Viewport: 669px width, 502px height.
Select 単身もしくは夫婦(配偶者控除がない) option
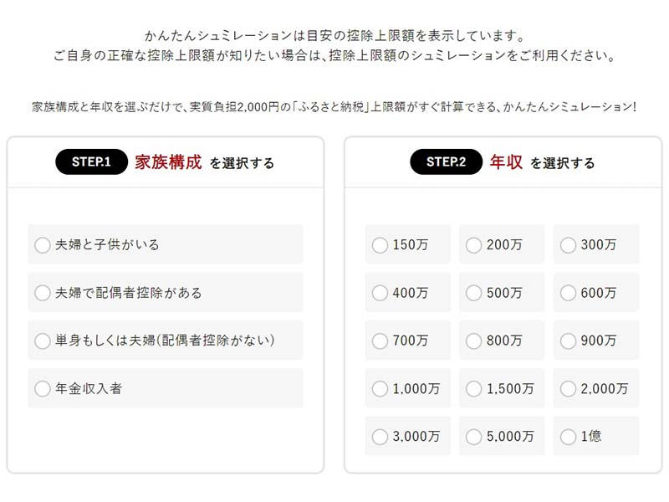point(43,341)
